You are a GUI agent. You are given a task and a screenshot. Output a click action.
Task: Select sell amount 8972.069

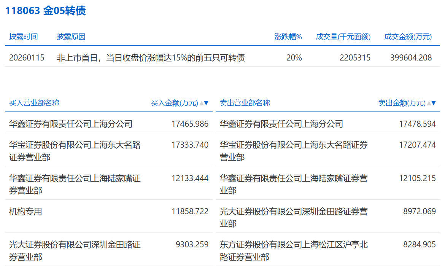coord(420,212)
